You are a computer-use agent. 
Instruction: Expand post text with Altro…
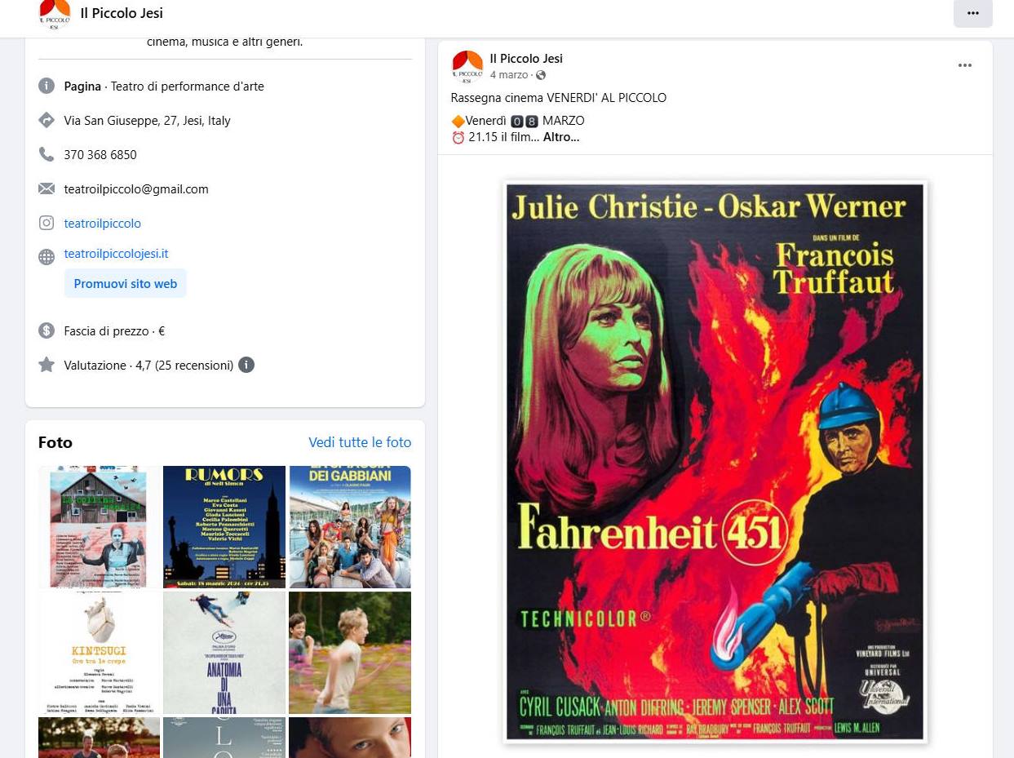click(x=561, y=137)
